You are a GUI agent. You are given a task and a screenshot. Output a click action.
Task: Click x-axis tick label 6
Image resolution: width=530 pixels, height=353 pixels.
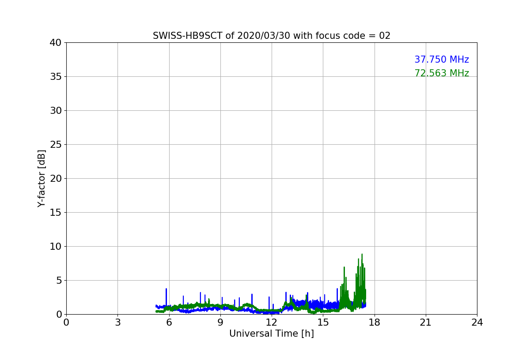coord(169,323)
